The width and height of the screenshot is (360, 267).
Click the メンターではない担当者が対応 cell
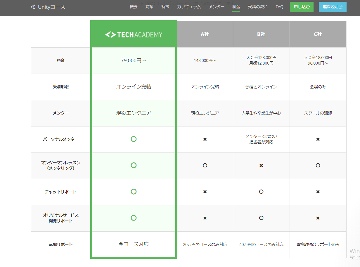261,139
